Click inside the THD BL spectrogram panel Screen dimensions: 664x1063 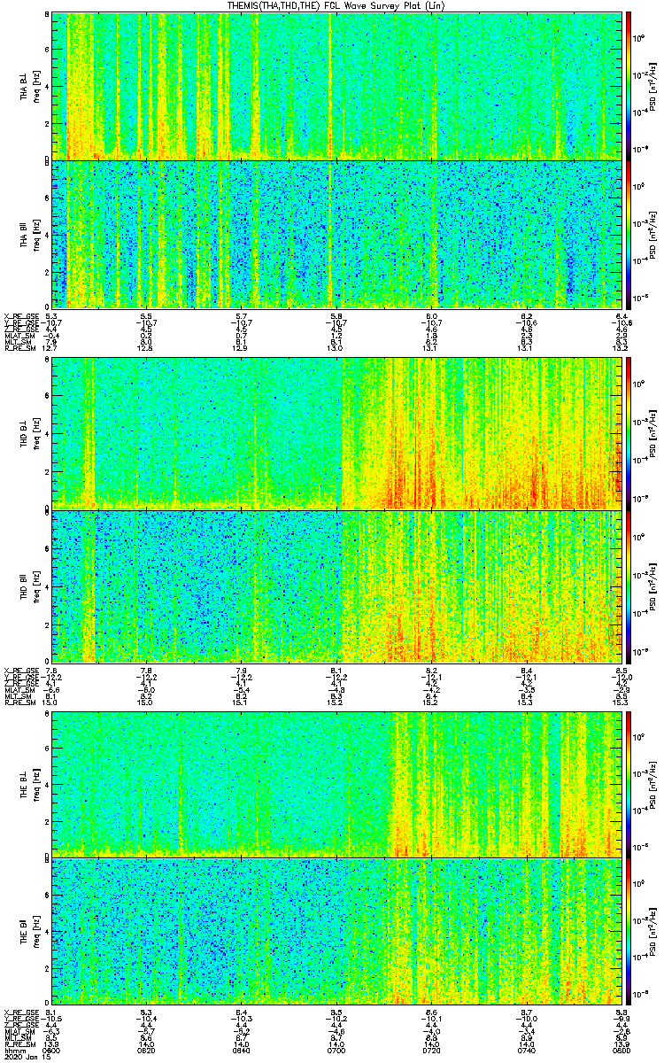(336, 432)
